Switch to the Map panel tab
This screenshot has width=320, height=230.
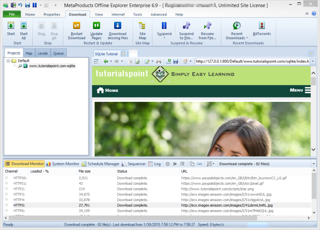(29, 54)
